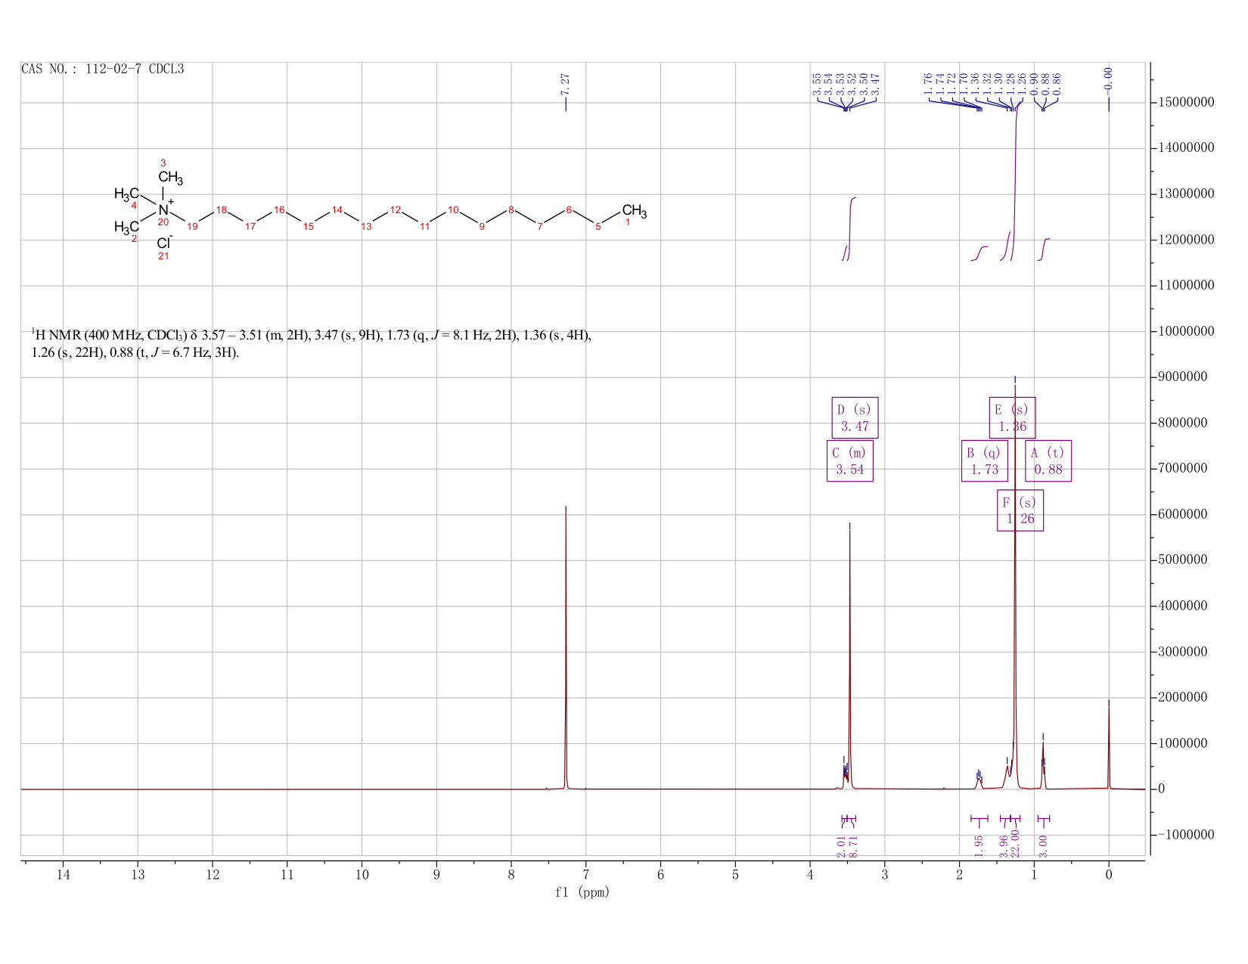The width and height of the screenshot is (1248, 964).
Task: Select multiplet box B (q) 1.73
Action: [985, 460]
